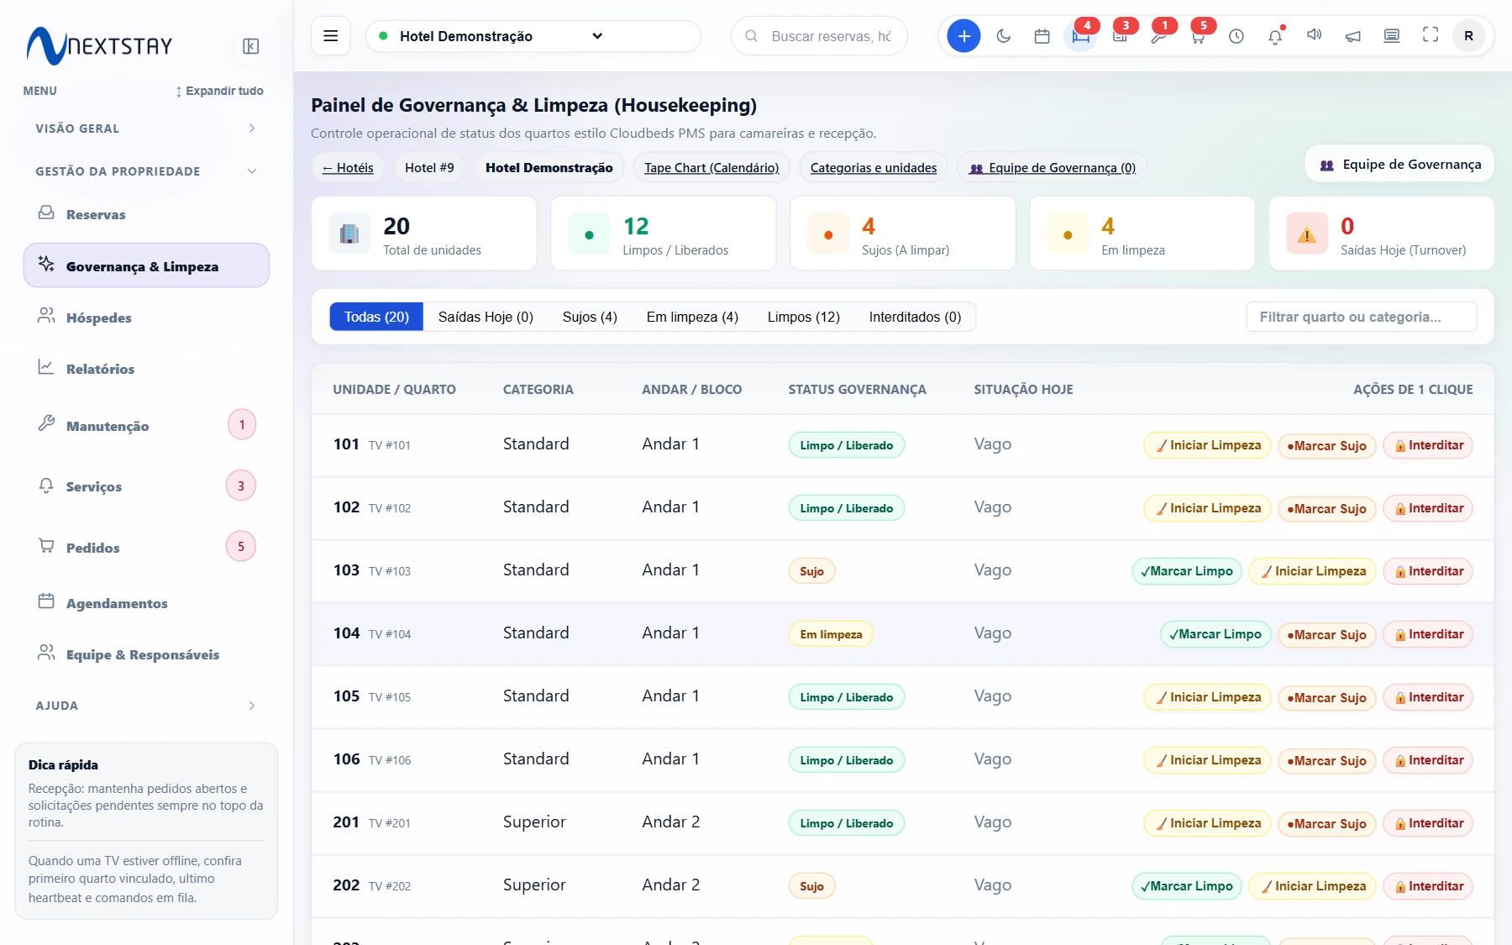1512x945 pixels.
Task: Select the Limpos (12) filter tab
Action: click(x=804, y=317)
